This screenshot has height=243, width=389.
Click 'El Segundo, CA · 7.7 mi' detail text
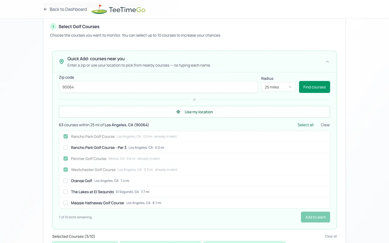point(133,192)
